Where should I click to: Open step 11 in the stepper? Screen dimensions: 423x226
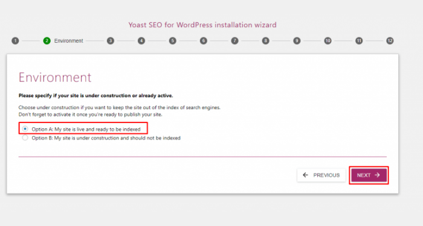359,40
